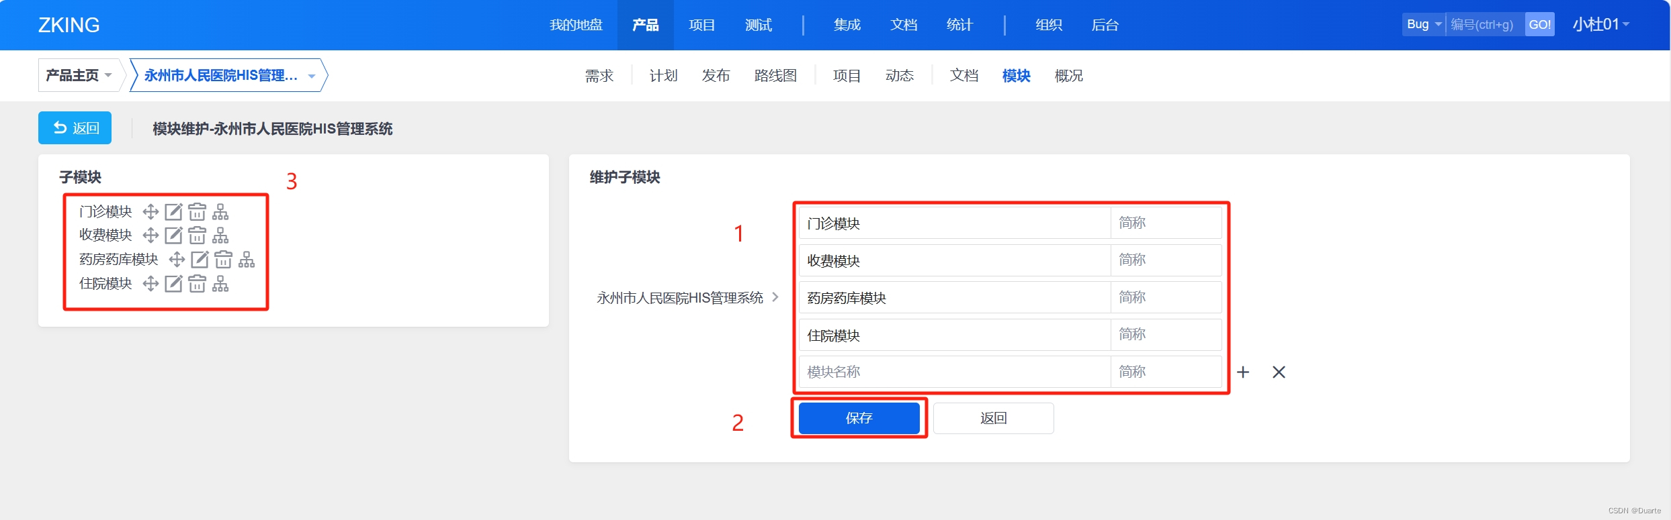Click 简称 field beside 收费模块 input
The width and height of the screenshot is (1671, 520).
pos(1166,260)
